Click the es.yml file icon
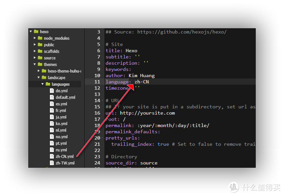 tap(52, 104)
